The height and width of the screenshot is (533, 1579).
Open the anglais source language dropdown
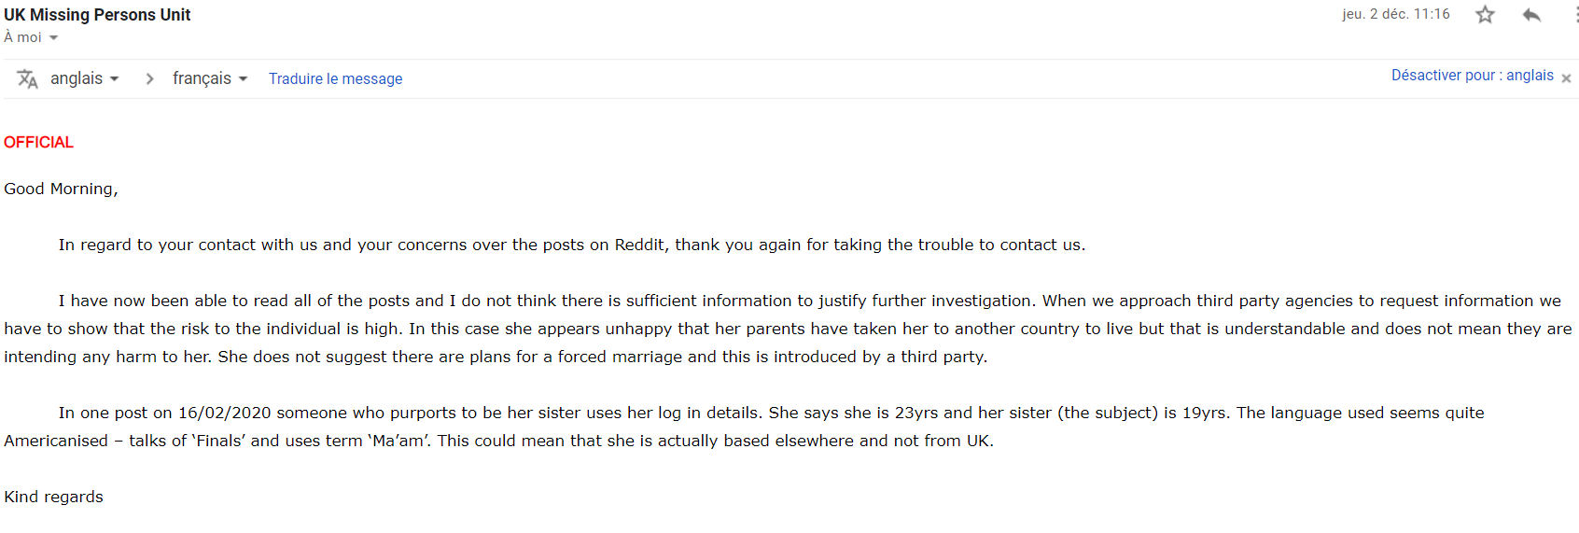tap(85, 78)
